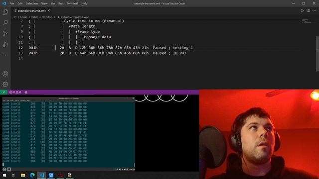Open the Edit menu
This screenshot has height=179, width=319.
[20, 3]
